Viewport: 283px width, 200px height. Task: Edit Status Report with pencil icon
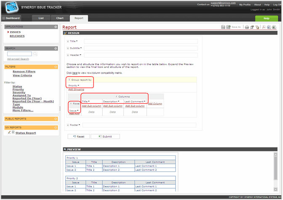click(9, 133)
